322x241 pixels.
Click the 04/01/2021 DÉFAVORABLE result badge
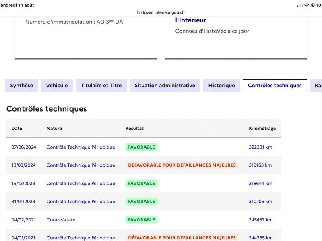click(x=182, y=237)
